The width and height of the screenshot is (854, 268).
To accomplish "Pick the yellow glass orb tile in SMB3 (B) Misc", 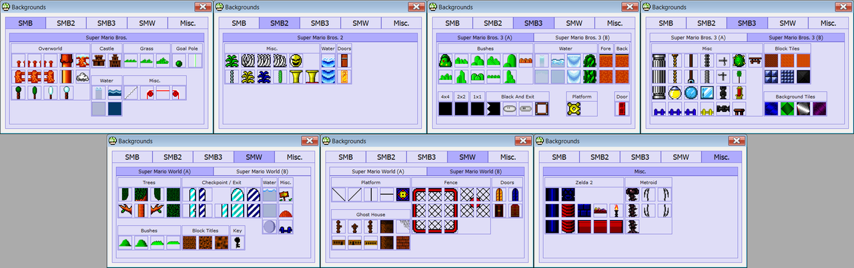I will (x=675, y=93).
